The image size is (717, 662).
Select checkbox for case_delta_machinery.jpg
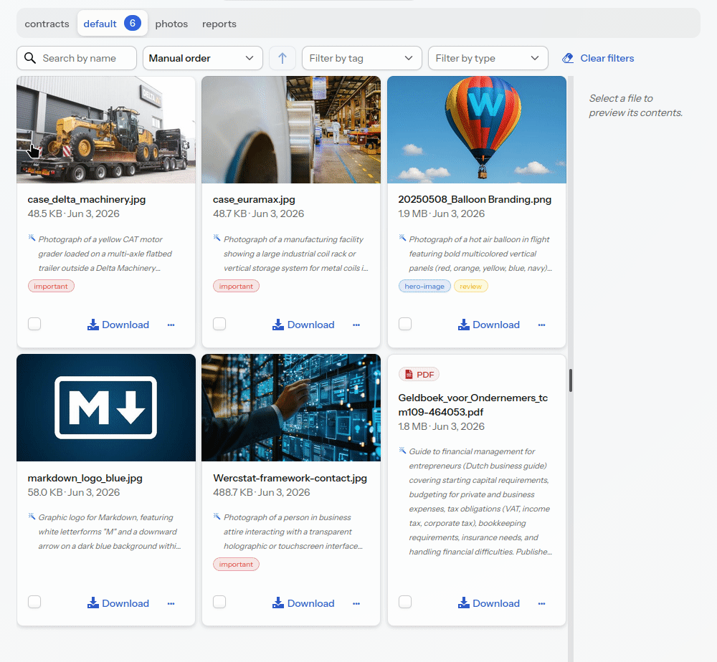click(x=34, y=324)
